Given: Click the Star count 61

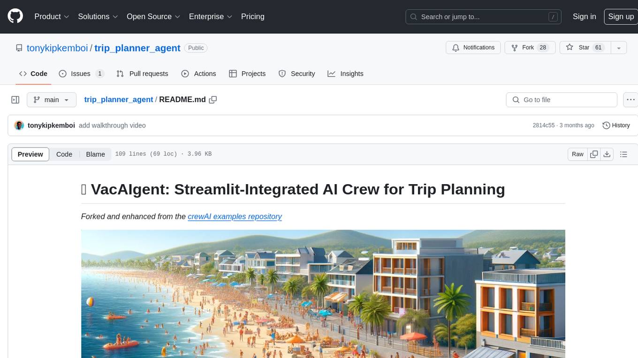Looking at the screenshot, I should coord(598,48).
